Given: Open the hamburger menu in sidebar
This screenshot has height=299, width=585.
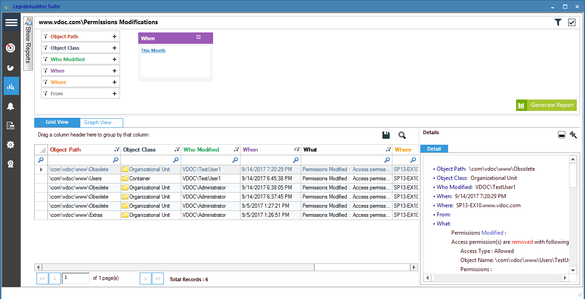Looking at the screenshot, I should point(11,23).
